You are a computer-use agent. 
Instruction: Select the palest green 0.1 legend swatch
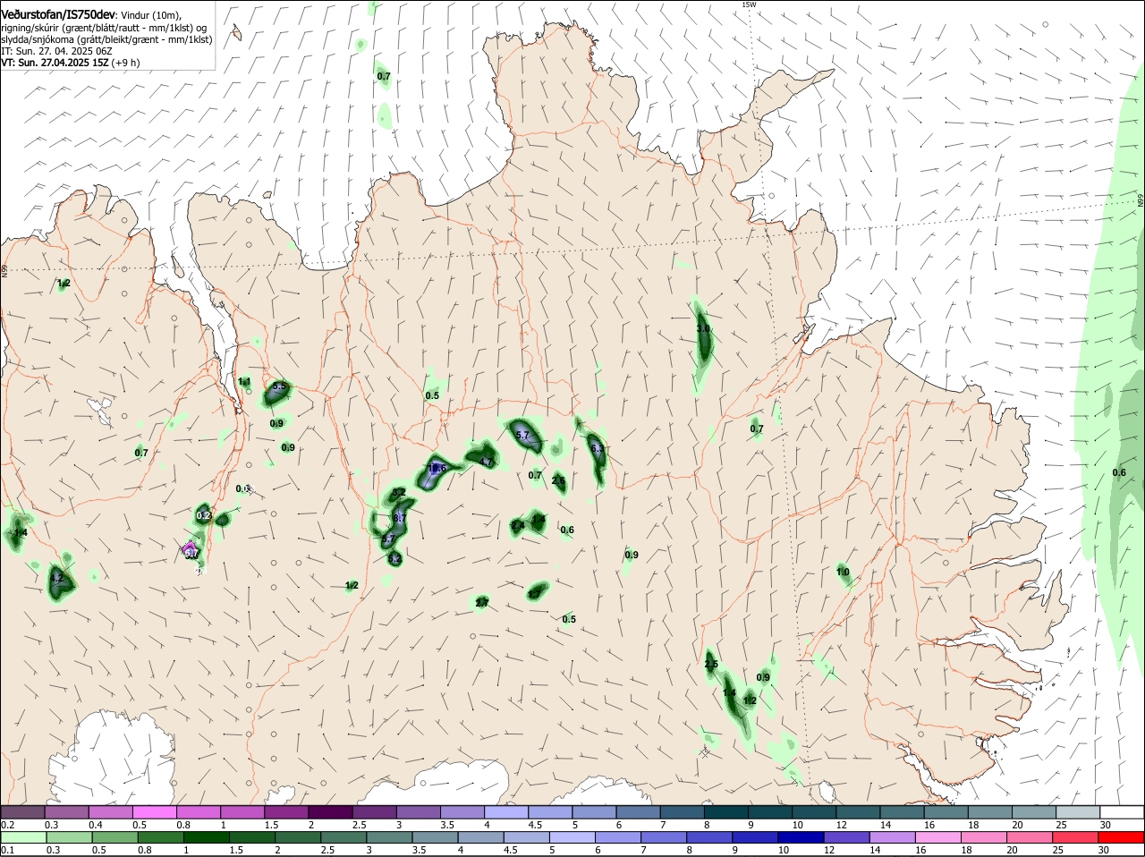(x=22, y=837)
